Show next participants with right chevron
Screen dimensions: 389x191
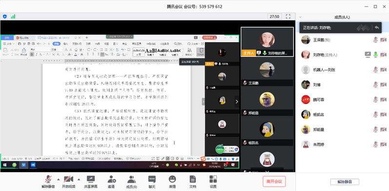tap(237, 102)
